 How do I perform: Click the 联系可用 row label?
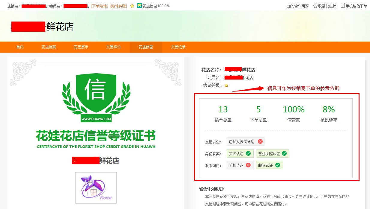point(213,165)
